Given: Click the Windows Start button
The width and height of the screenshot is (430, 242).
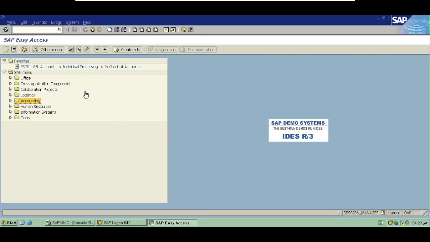Looking at the screenshot, I should [x=9, y=223].
